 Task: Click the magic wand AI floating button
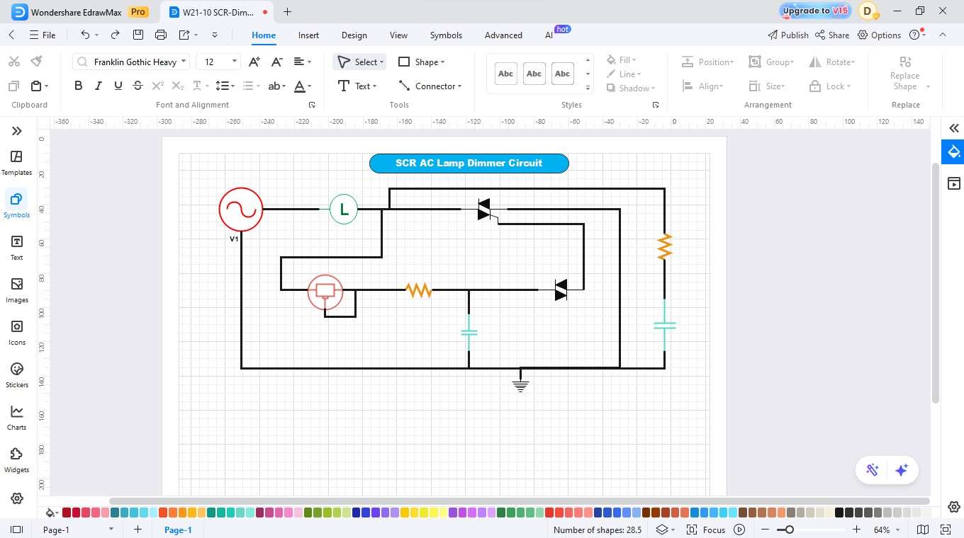coord(873,470)
